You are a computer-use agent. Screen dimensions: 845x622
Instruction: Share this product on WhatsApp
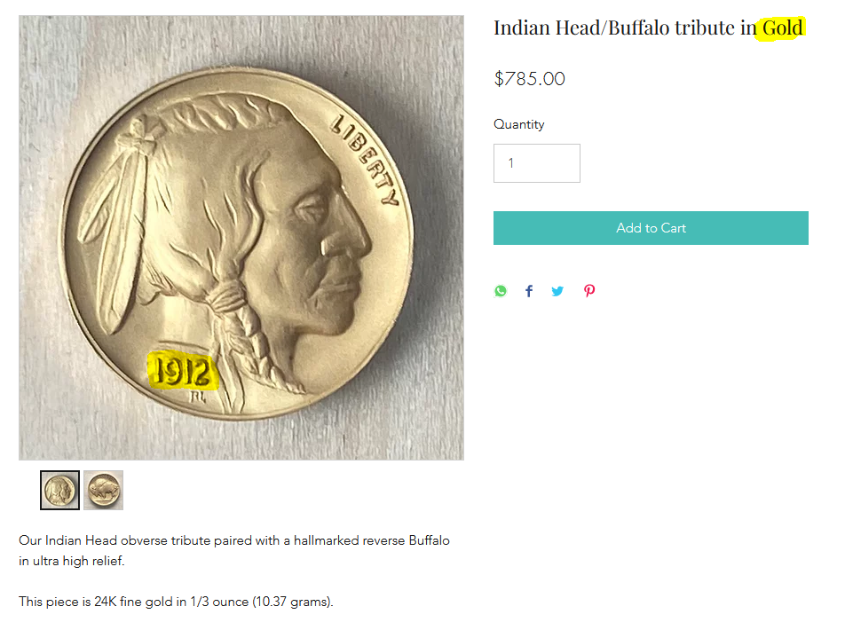point(501,291)
